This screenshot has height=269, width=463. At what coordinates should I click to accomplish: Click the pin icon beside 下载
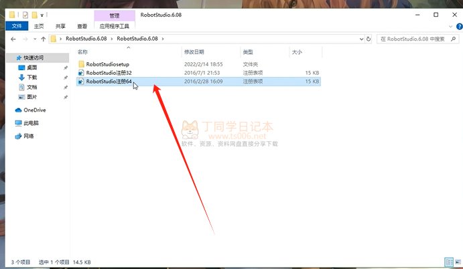(65, 78)
